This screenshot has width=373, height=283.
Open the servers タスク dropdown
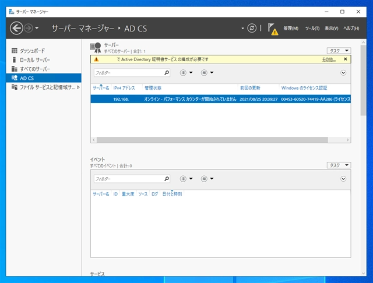[339, 51]
